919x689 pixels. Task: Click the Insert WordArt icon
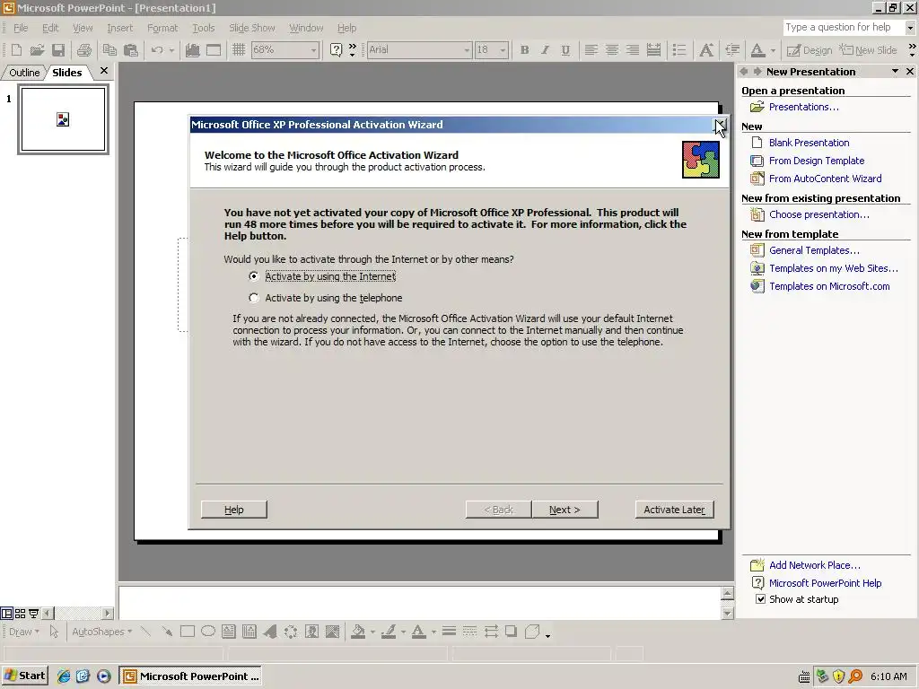(x=270, y=632)
